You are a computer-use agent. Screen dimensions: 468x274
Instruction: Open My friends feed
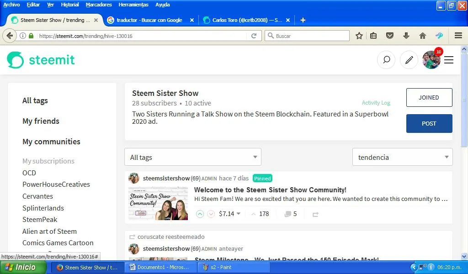pos(41,121)
